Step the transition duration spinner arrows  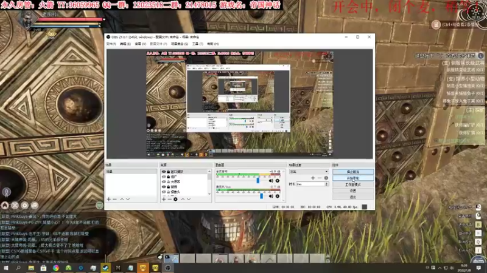coord(327,184)
